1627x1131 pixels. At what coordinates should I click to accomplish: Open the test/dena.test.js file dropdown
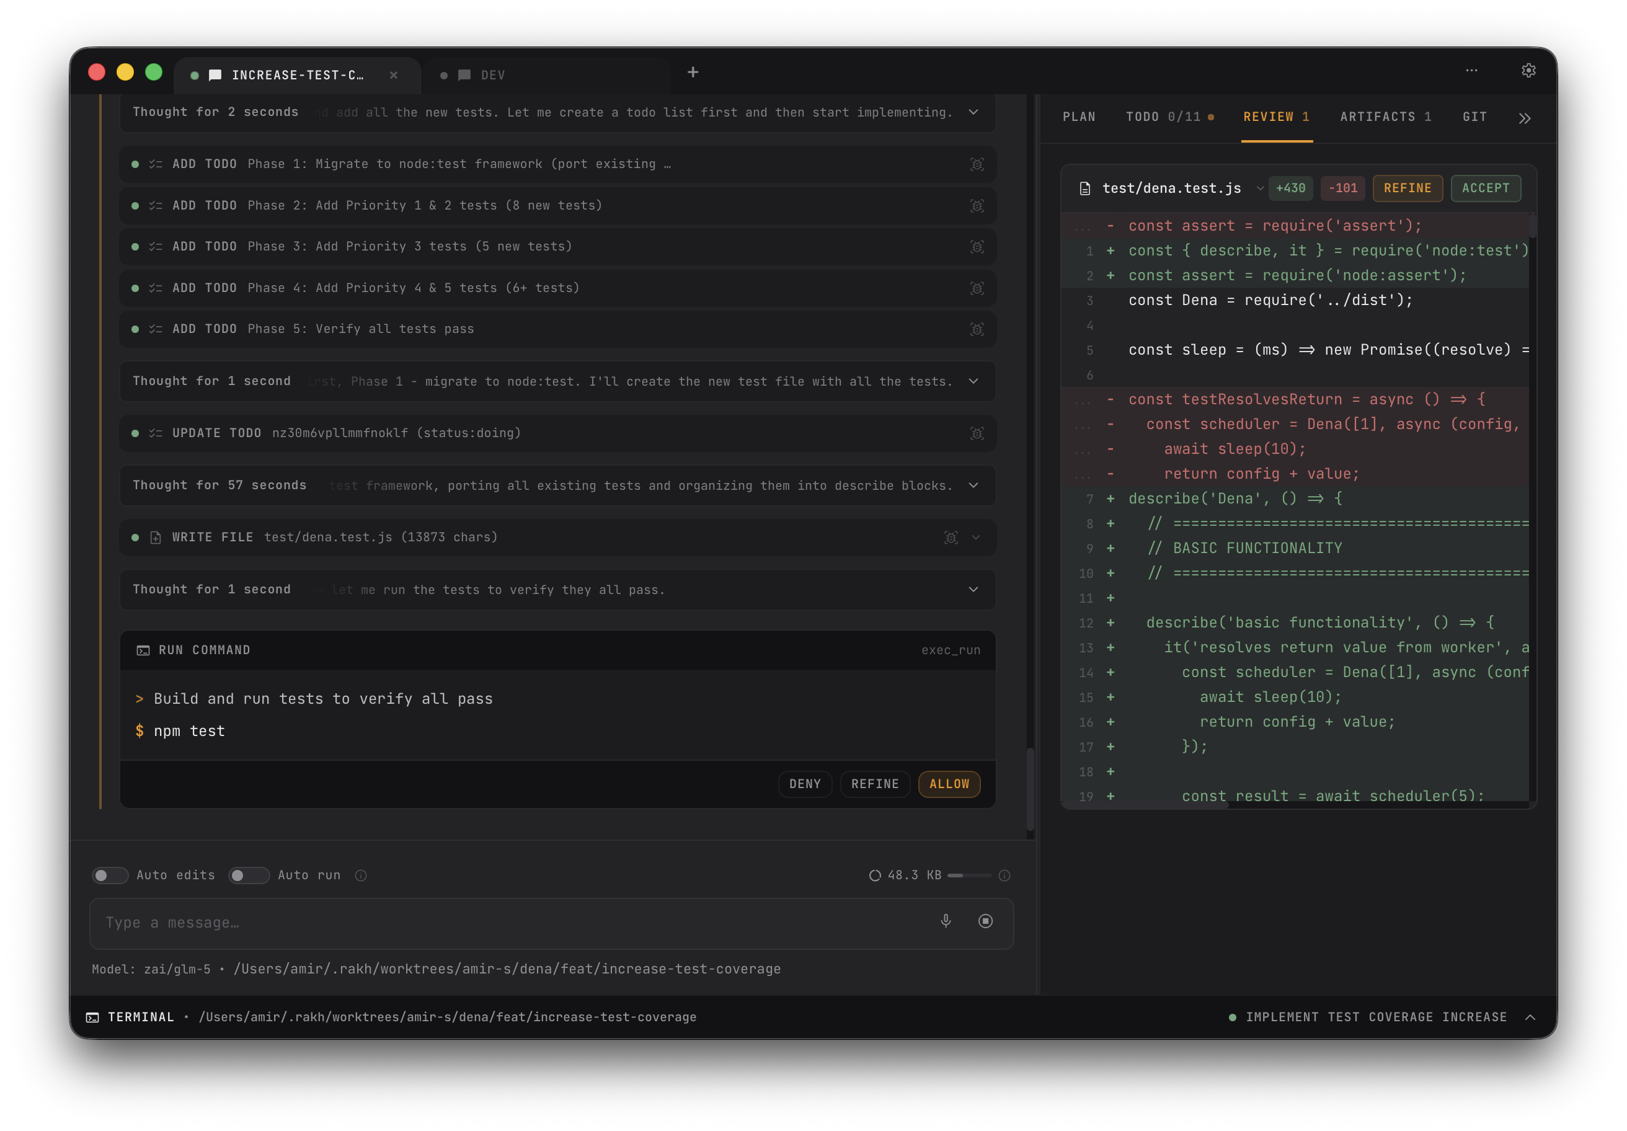click(x=1259, y=188)
